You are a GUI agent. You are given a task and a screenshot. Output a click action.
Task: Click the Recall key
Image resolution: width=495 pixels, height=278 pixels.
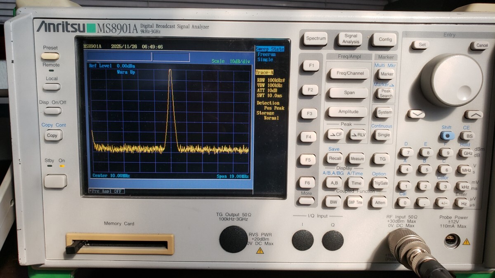(x=335, y=158)
